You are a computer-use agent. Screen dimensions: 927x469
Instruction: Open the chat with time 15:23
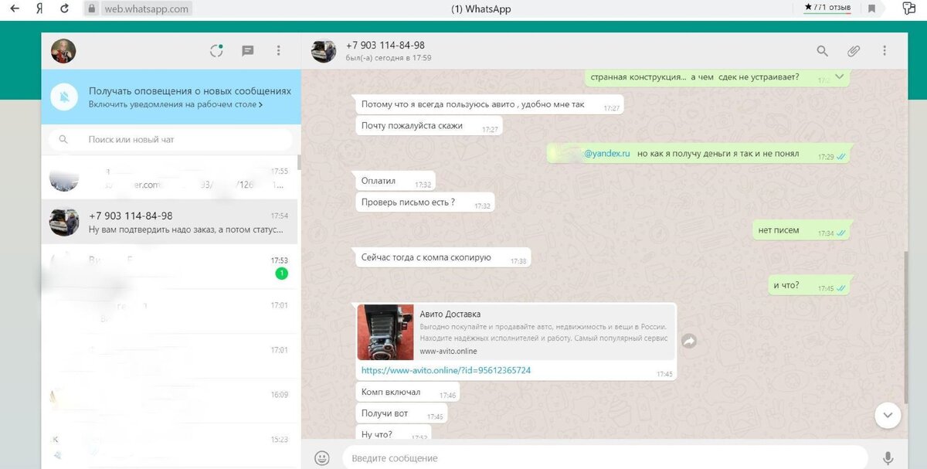coord(170,446)
